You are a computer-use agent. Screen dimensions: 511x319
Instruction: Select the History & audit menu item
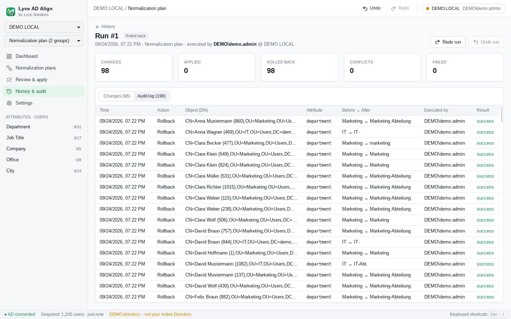tap(44, 91)
